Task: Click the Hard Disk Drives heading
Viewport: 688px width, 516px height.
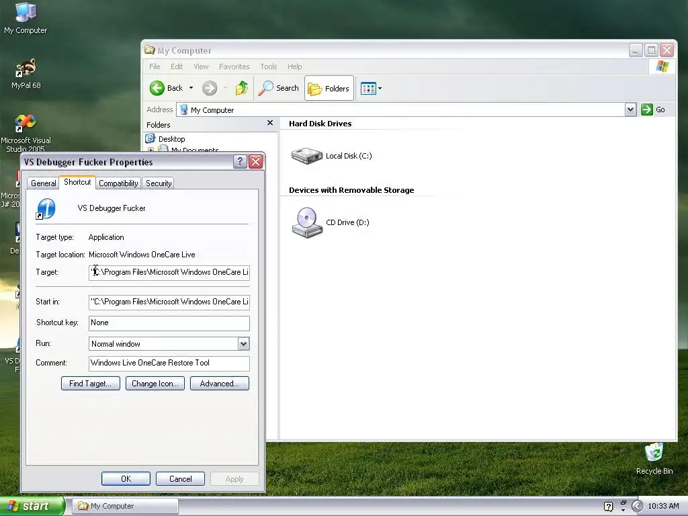Action: coord(320,124)
